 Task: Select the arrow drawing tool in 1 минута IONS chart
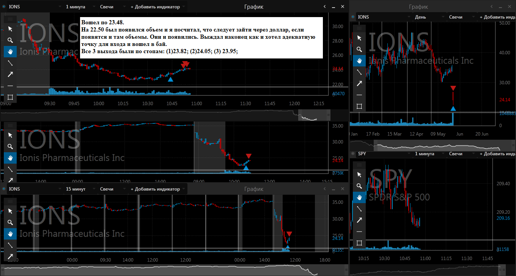click(10, 74)
